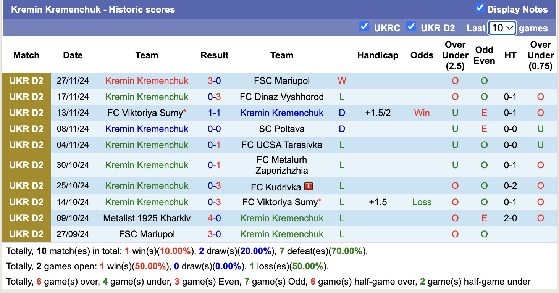
Task: Click the UKR D2 badge on the FC Kudrivka row
Action: click(26, 186)
